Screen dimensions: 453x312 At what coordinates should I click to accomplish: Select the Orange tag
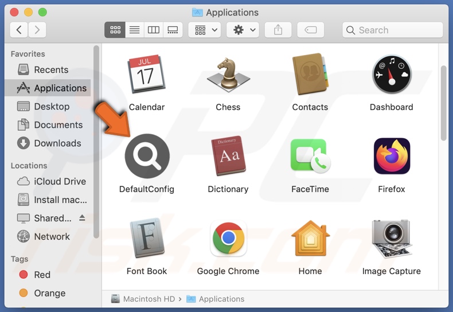click(x=48, y=293)
